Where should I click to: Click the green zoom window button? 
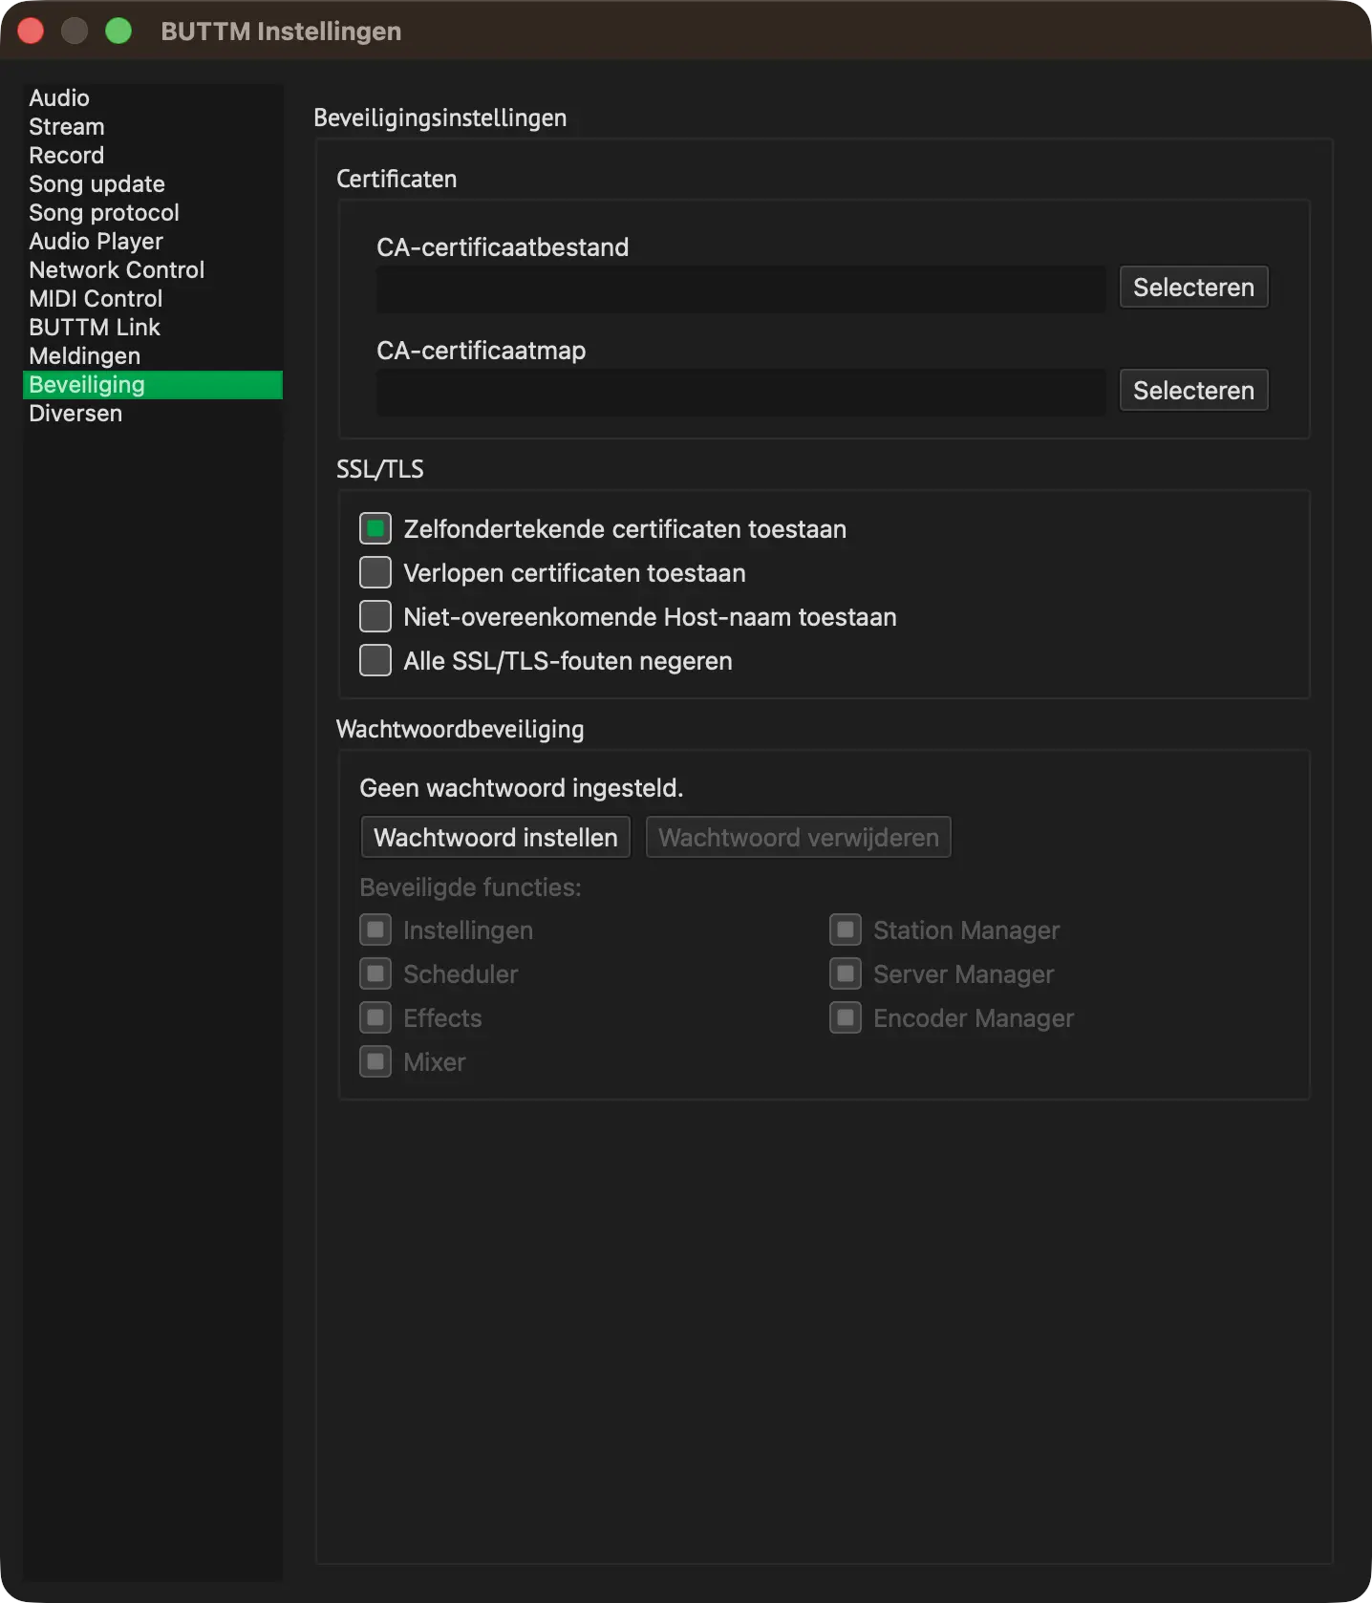pyautogui.click(x=118, y=32)
